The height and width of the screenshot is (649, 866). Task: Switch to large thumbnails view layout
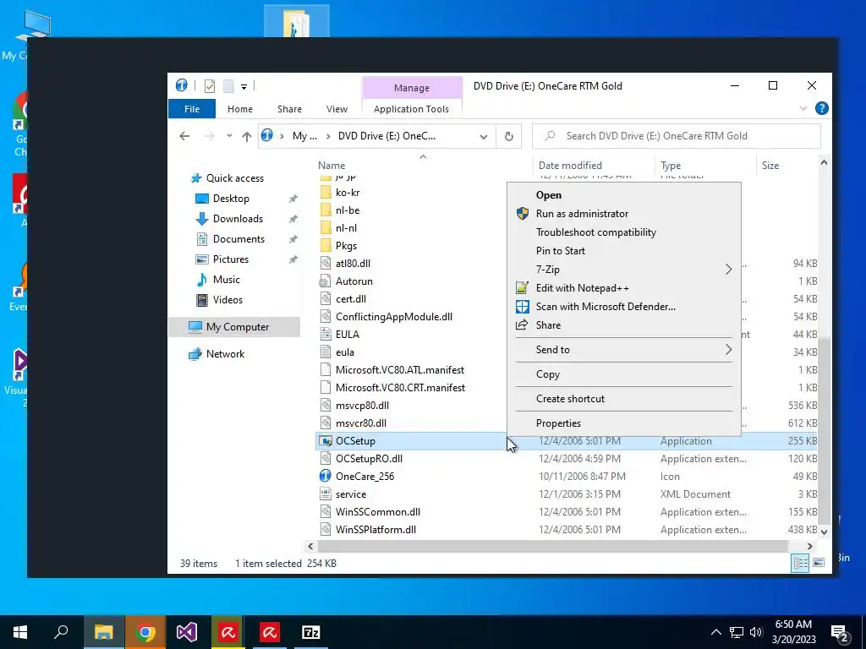819,563
